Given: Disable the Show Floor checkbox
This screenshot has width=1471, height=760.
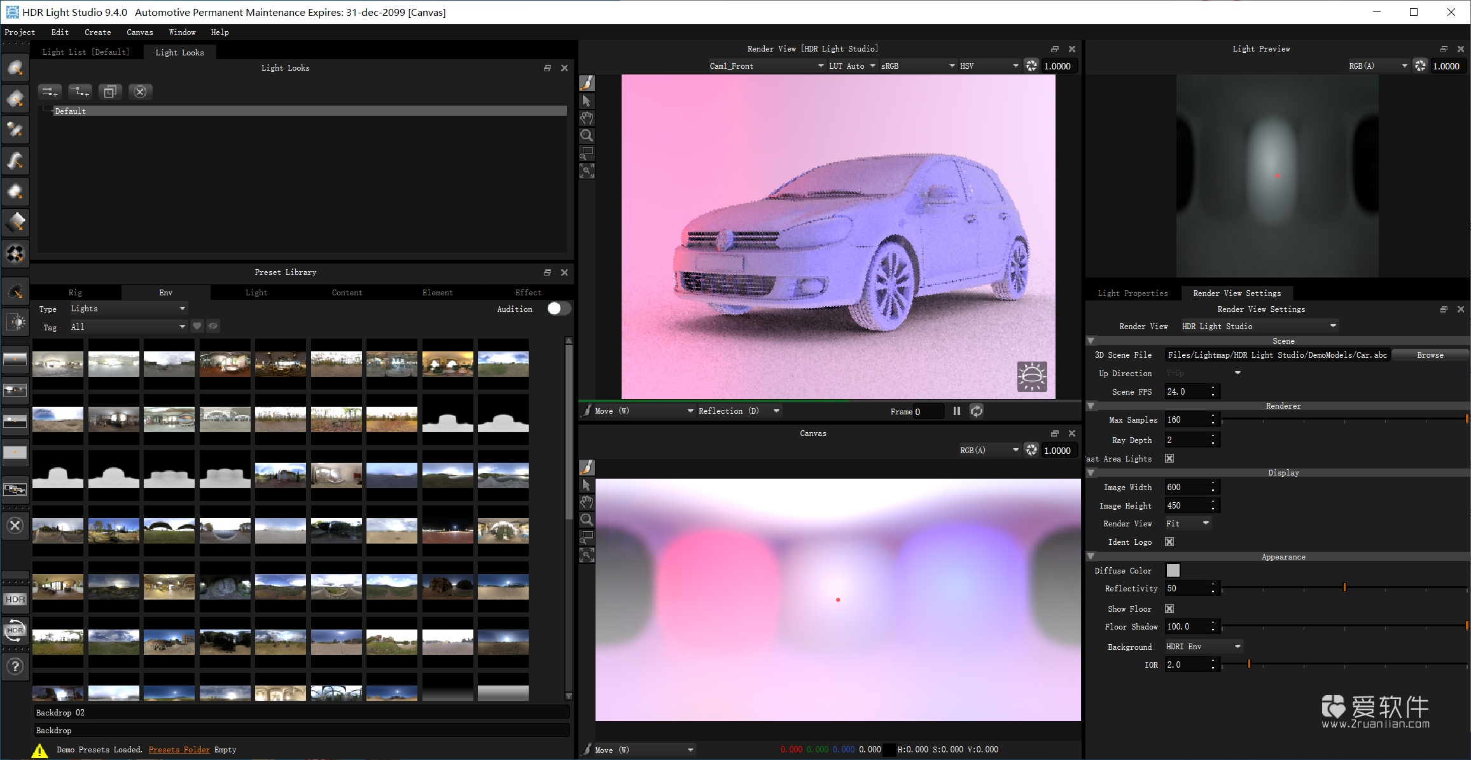Looking at the screenshot, I should click(x=1169, y=609).
